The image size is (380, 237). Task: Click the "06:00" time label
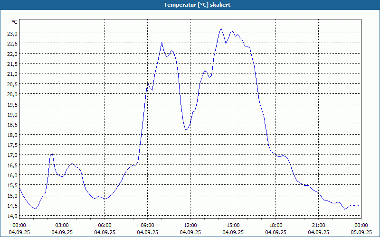(104, 226)
